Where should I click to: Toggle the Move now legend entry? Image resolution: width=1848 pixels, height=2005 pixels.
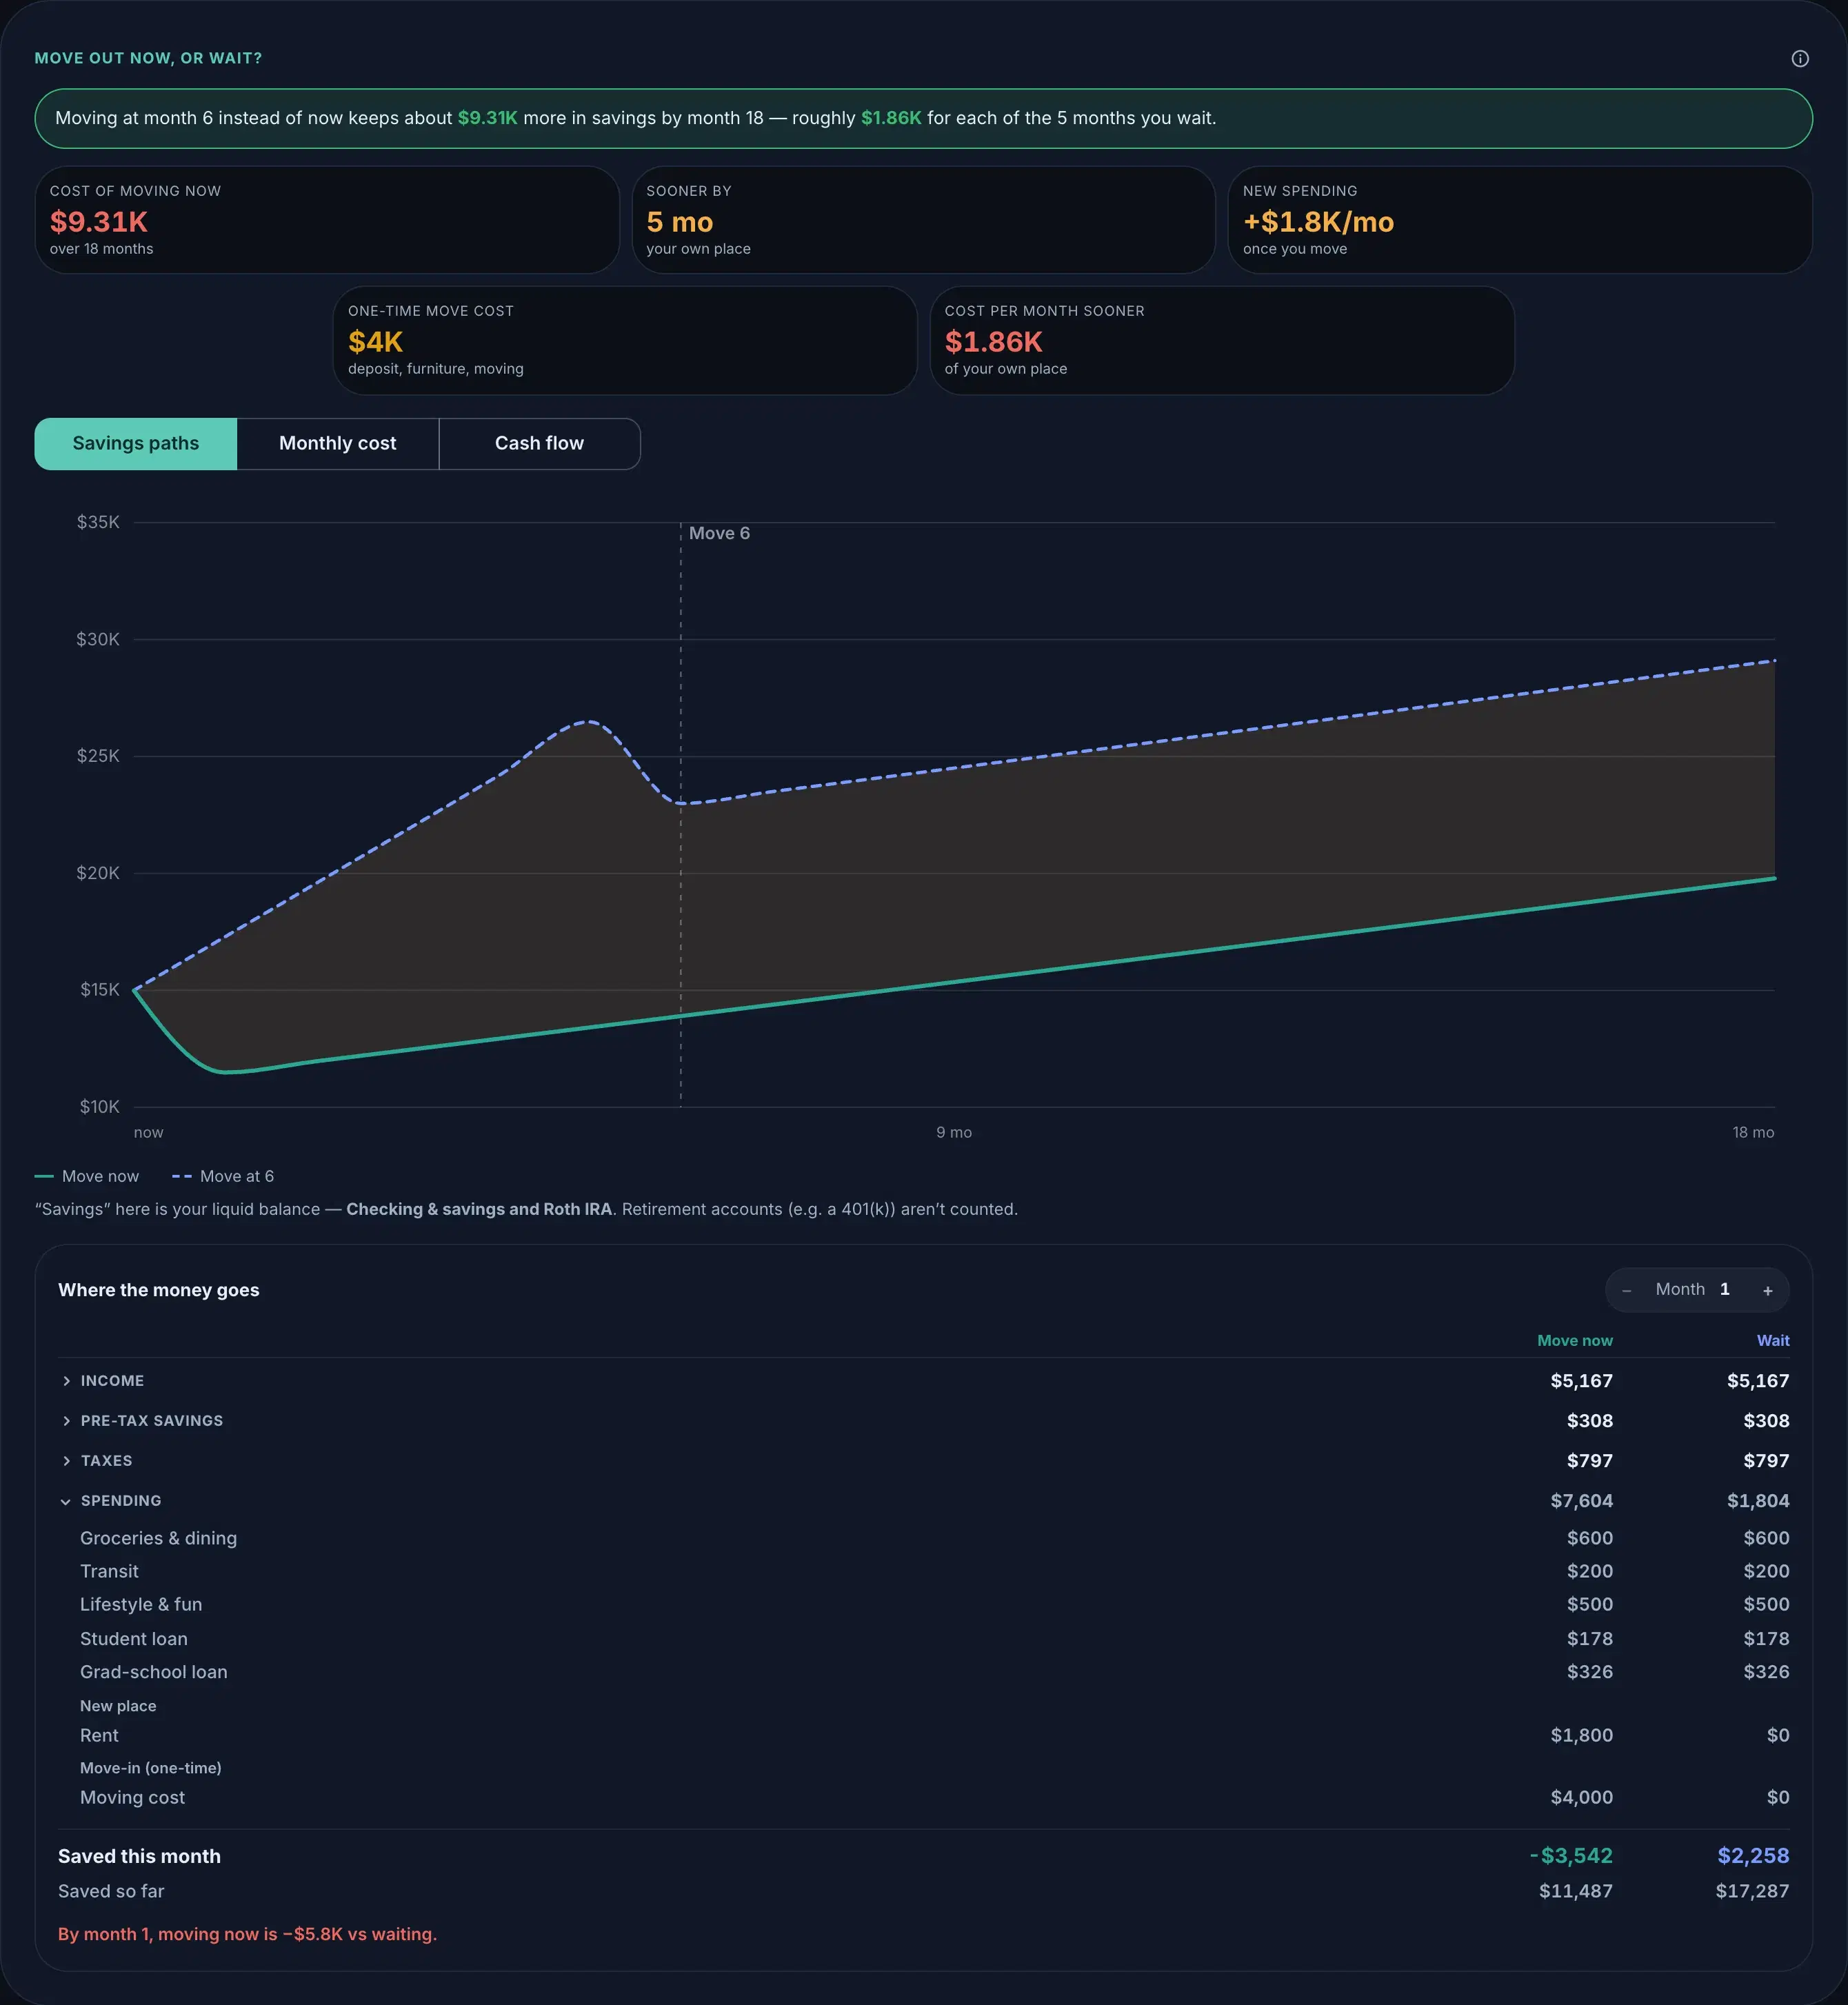click(87, 1176)
